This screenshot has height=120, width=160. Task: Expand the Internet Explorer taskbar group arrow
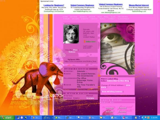pos(53,118)
